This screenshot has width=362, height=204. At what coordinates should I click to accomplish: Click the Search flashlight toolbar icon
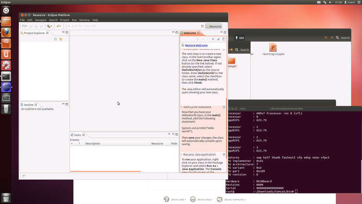coord(58,26)
